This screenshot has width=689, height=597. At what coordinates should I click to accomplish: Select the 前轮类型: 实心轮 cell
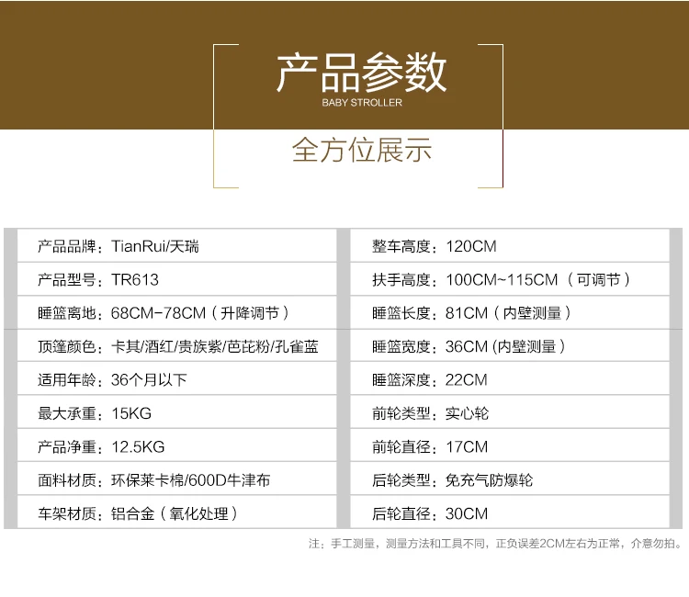tap(510, 413)
